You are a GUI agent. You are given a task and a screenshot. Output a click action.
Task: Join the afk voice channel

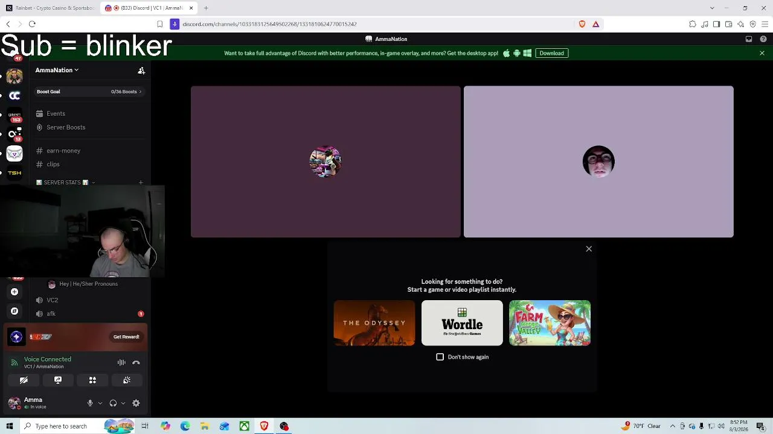89,314
